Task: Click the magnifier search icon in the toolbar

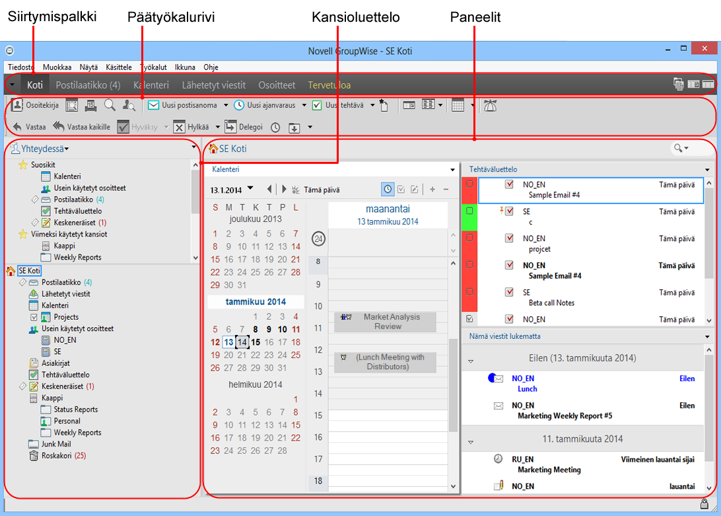Action: (109, 105)
